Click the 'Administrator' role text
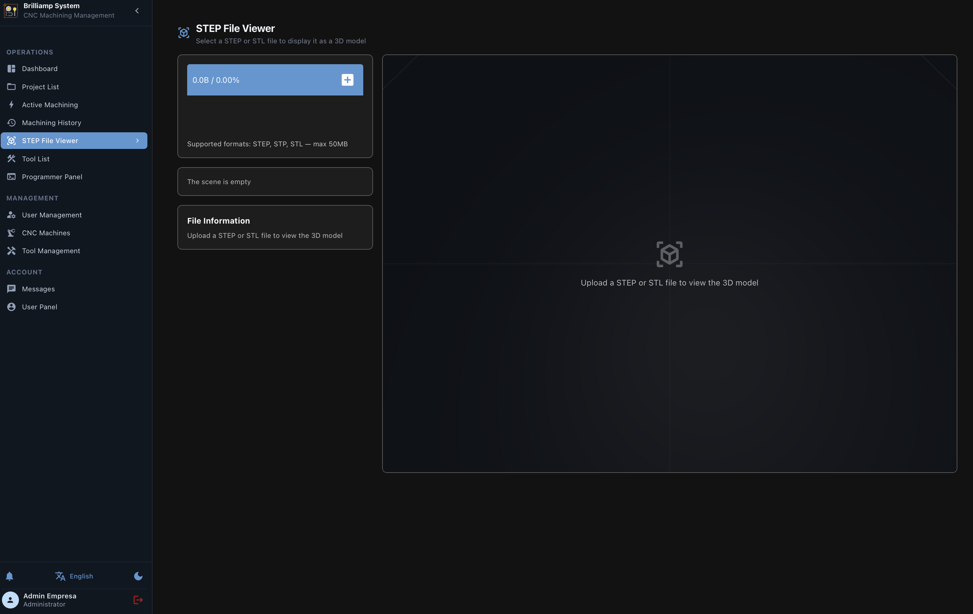This screenshot has width=973, height=614. pos(44,604)
